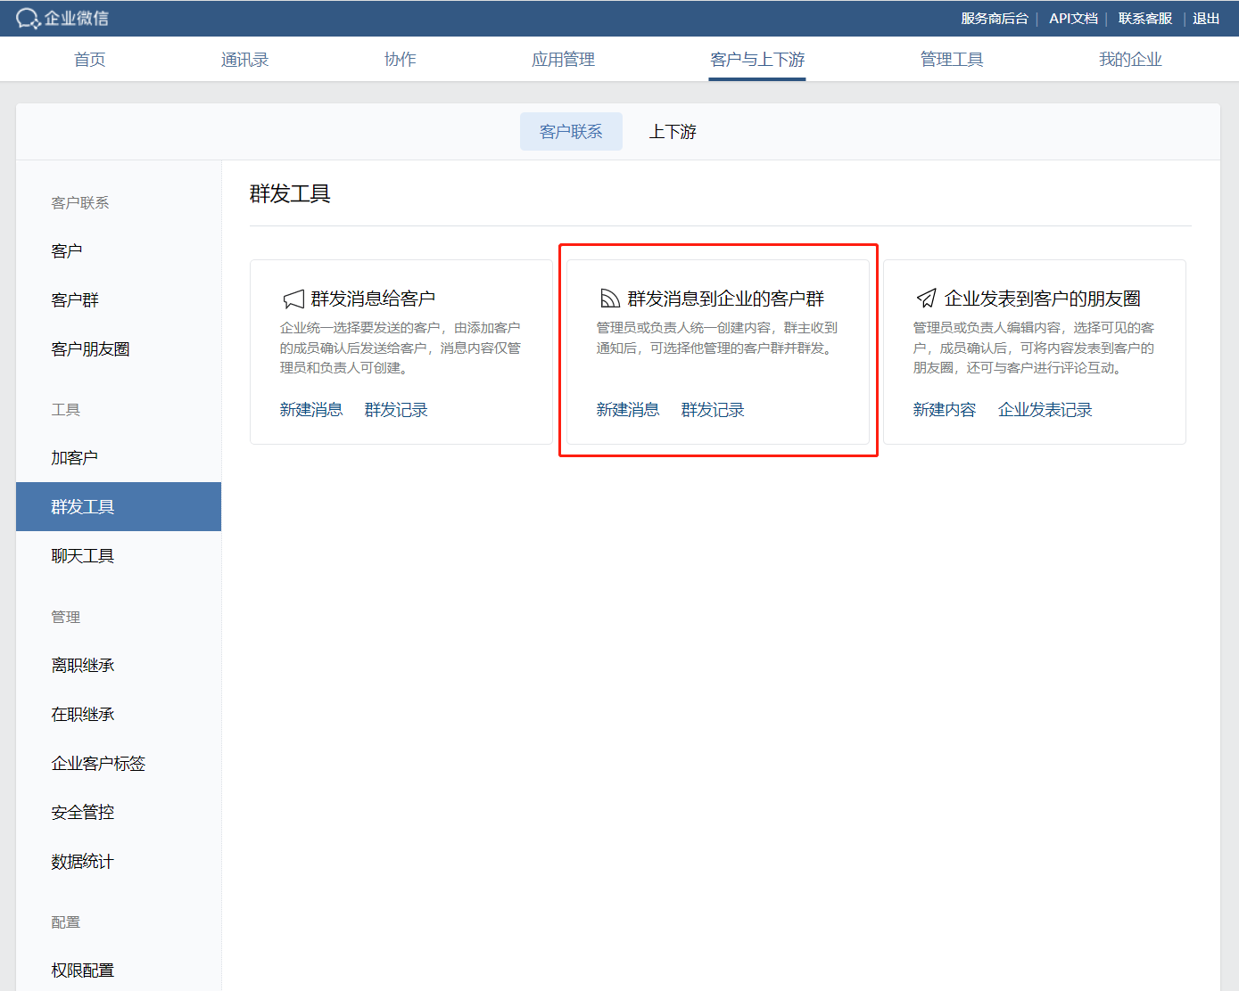This screenshot has width=1239, height=991.
Task: Open 离职继承 in the sidebar
Action: (x=119, y=666)
